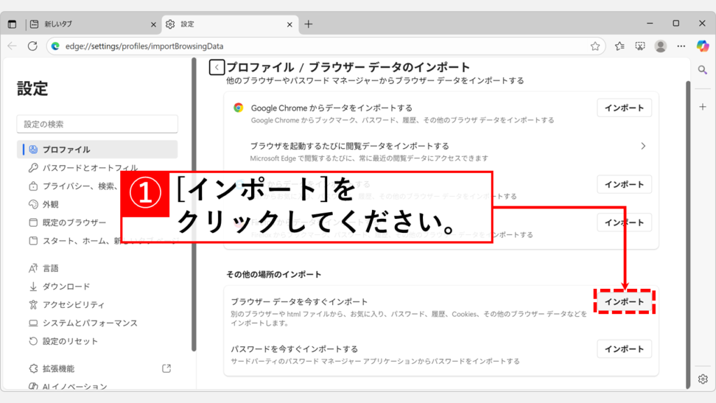Open the Settings and more menu
The height and width of the screenshot is (403, 716).
(681, 46)
